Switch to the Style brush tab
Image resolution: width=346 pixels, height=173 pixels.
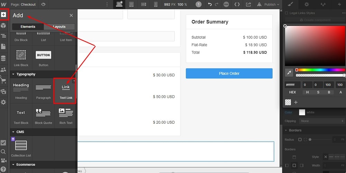291,4
